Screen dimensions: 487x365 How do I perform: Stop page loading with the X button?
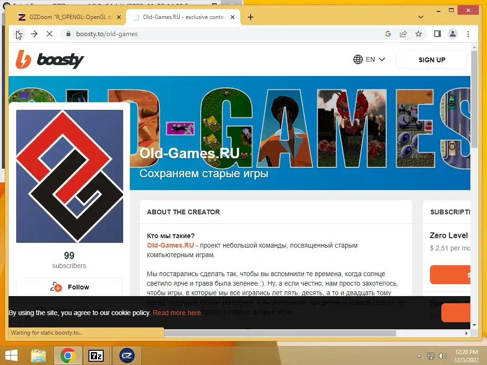(x=49, y=34)
